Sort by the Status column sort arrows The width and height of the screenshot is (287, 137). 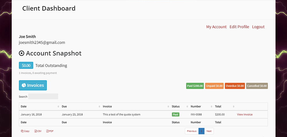187,106
